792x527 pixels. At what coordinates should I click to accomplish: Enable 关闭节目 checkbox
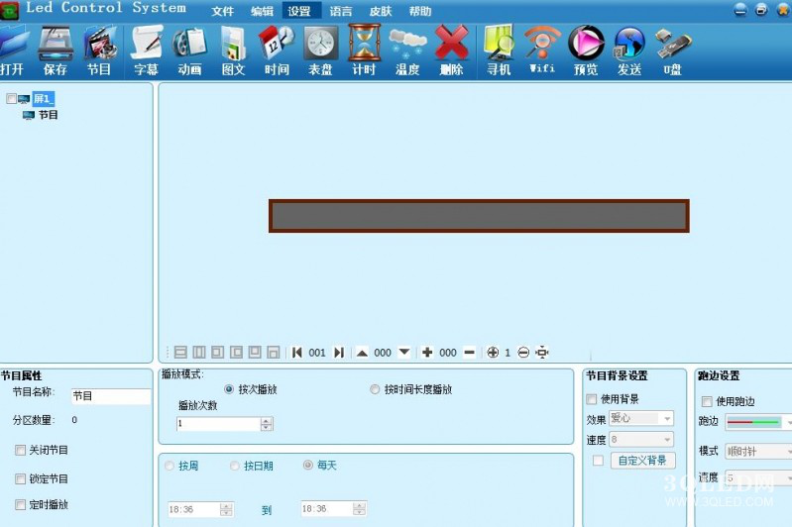click(x=20, y=450)
